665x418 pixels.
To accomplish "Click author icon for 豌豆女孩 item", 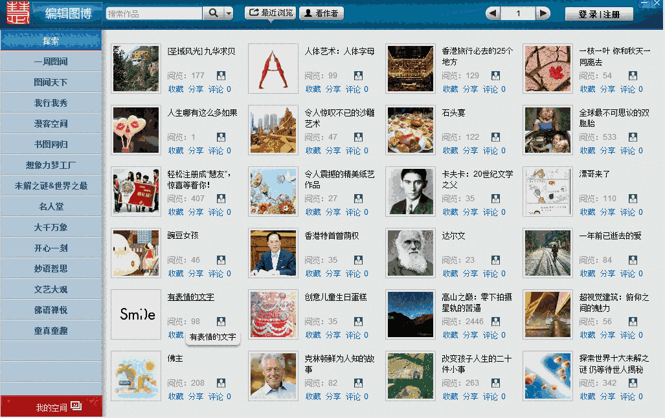I will click(x=221, y=260).
